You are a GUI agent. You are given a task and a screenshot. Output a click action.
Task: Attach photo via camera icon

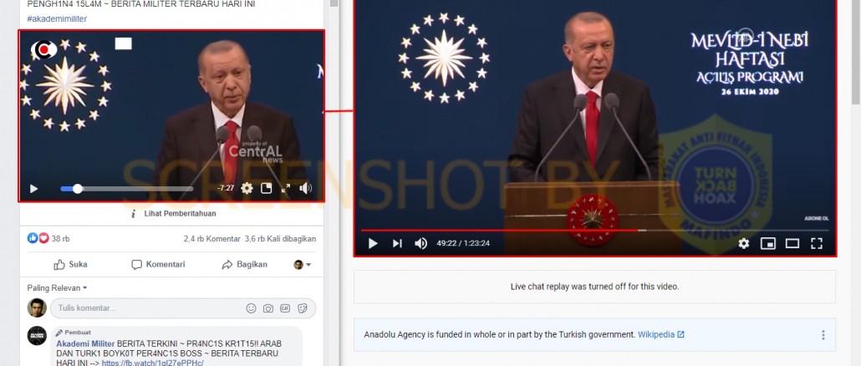tap(268, 308)
